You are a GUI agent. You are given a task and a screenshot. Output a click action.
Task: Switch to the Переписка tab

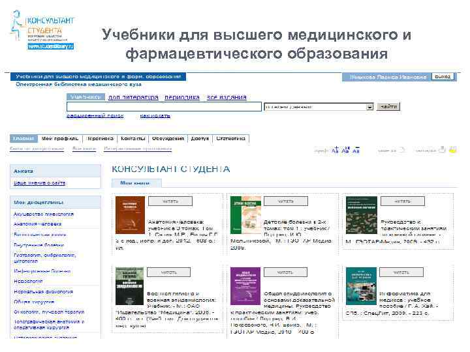[x=100, y=138]
